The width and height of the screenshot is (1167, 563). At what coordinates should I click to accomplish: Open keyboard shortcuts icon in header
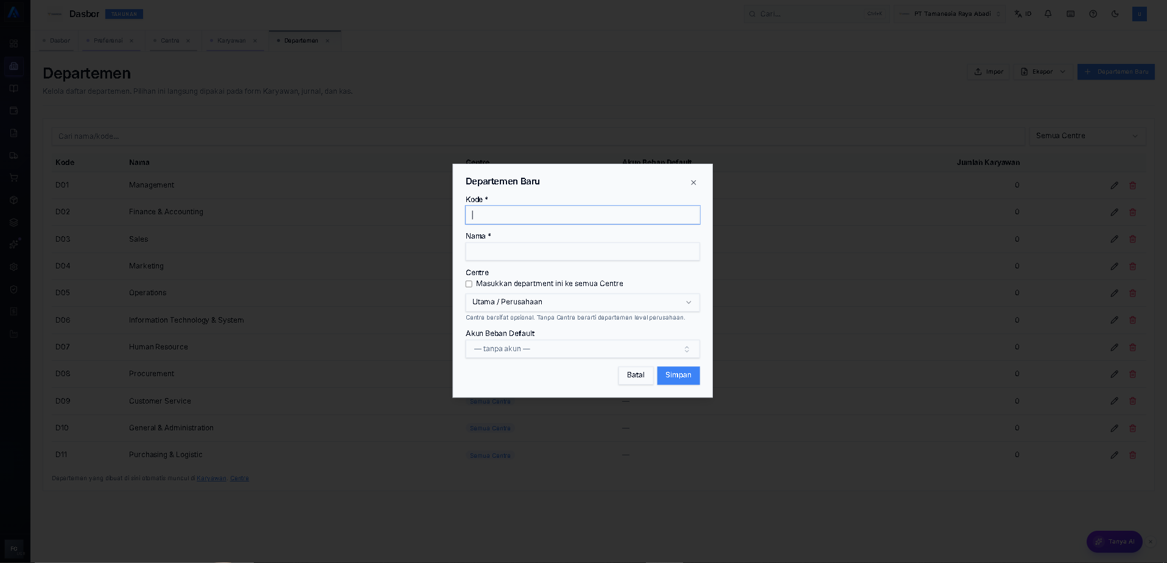(1070, 13)
